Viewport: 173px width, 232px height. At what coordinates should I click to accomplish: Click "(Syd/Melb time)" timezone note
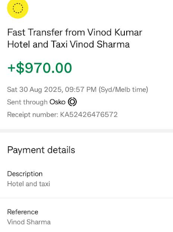click(x=124, y=89)
